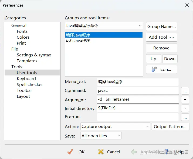
Task: Select General category
Action: [x=19, y=25]
